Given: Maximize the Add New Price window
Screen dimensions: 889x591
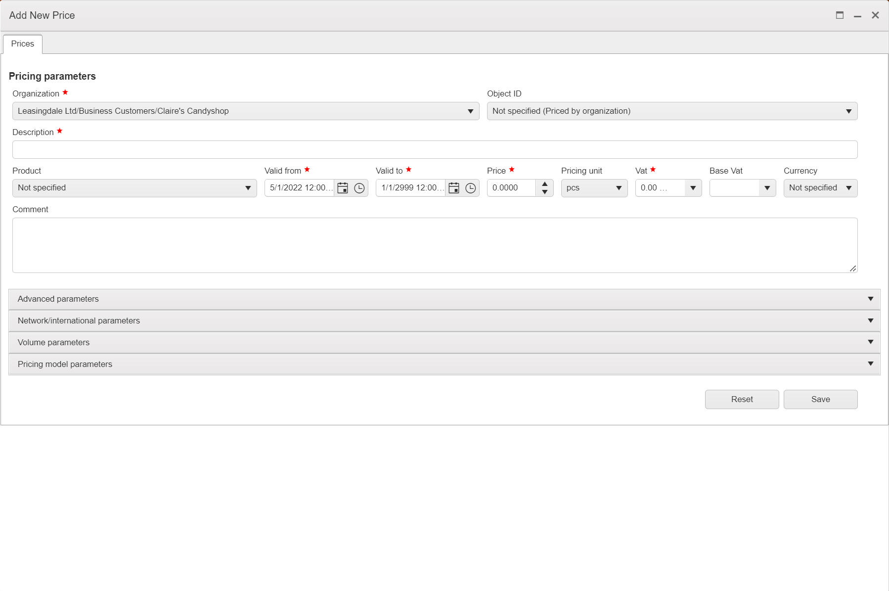Looking at the screenshot, I should tap(840, 15).
